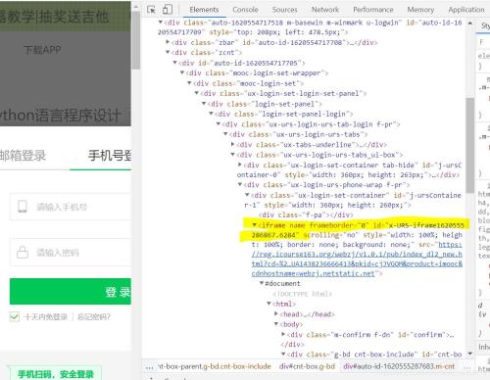Click the scroll up arrow of the Elements panel

(469, 23)
